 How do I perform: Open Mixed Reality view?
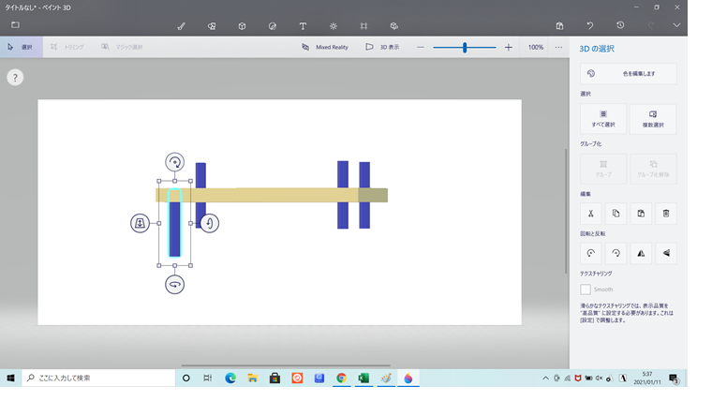tap(325, 47)
